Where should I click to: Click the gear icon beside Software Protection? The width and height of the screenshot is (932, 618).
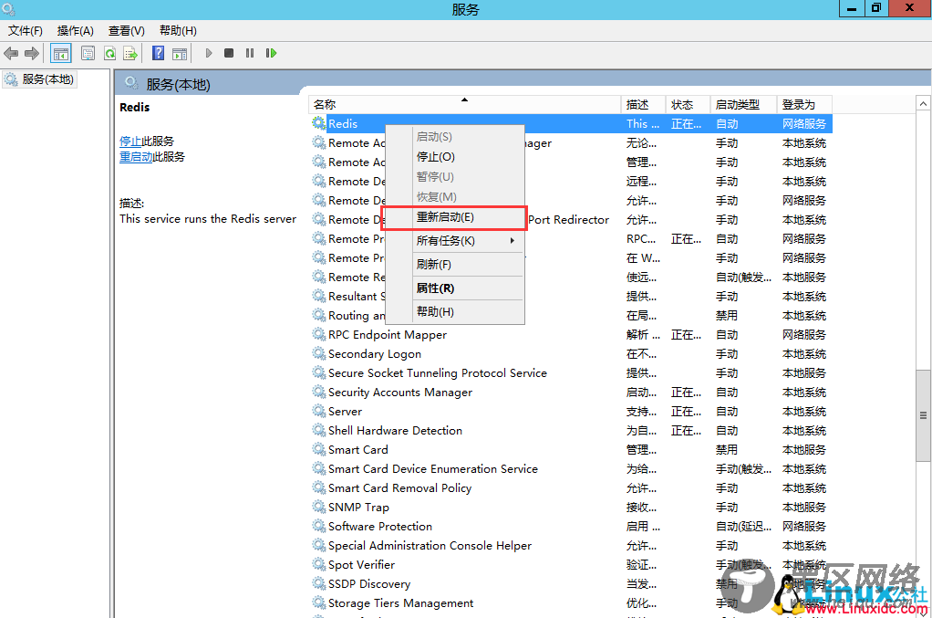click(x=319, y=526)
